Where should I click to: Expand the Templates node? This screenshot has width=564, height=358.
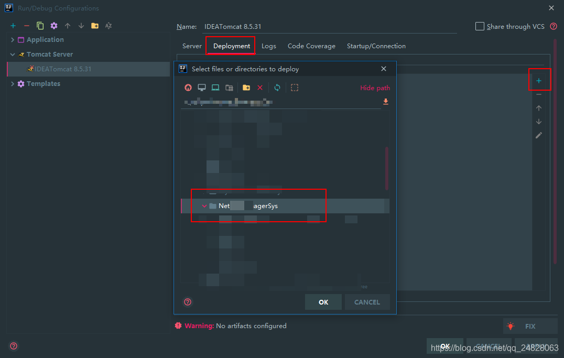[x=13, y=84]
